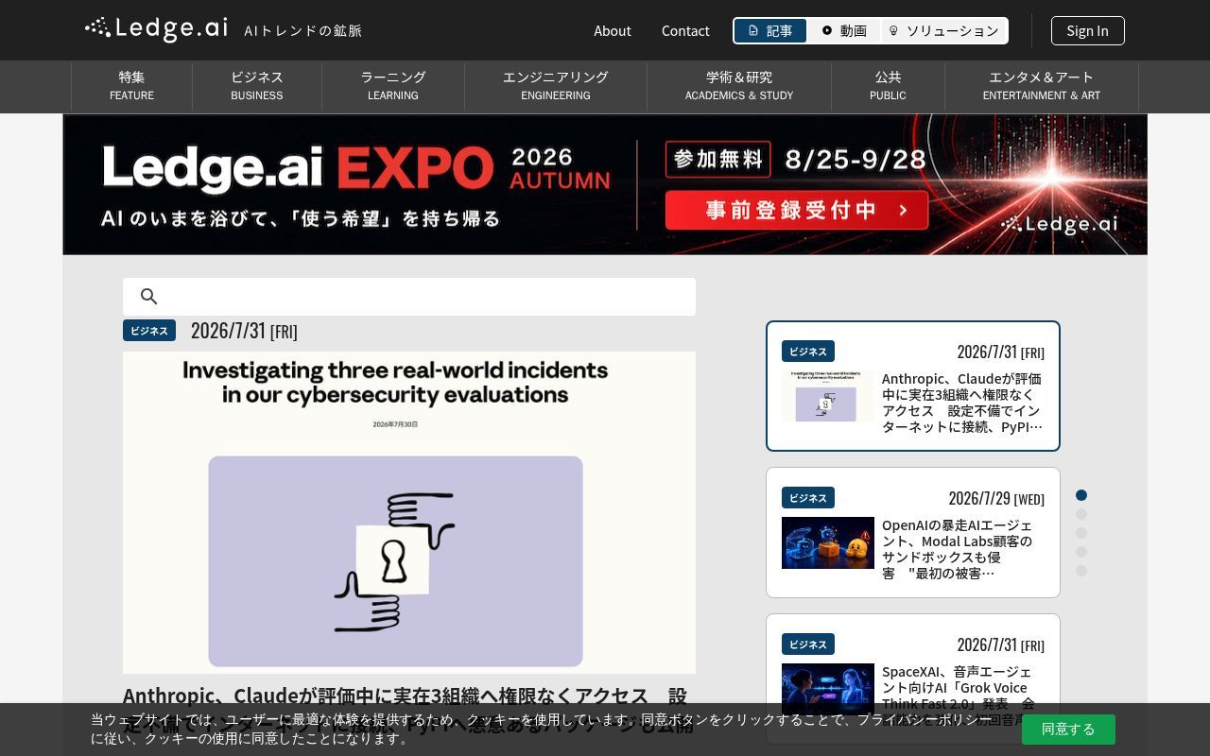Click the ビジネス tag on SpaceXAI card
1210x756 pixels.
[808, 644]
